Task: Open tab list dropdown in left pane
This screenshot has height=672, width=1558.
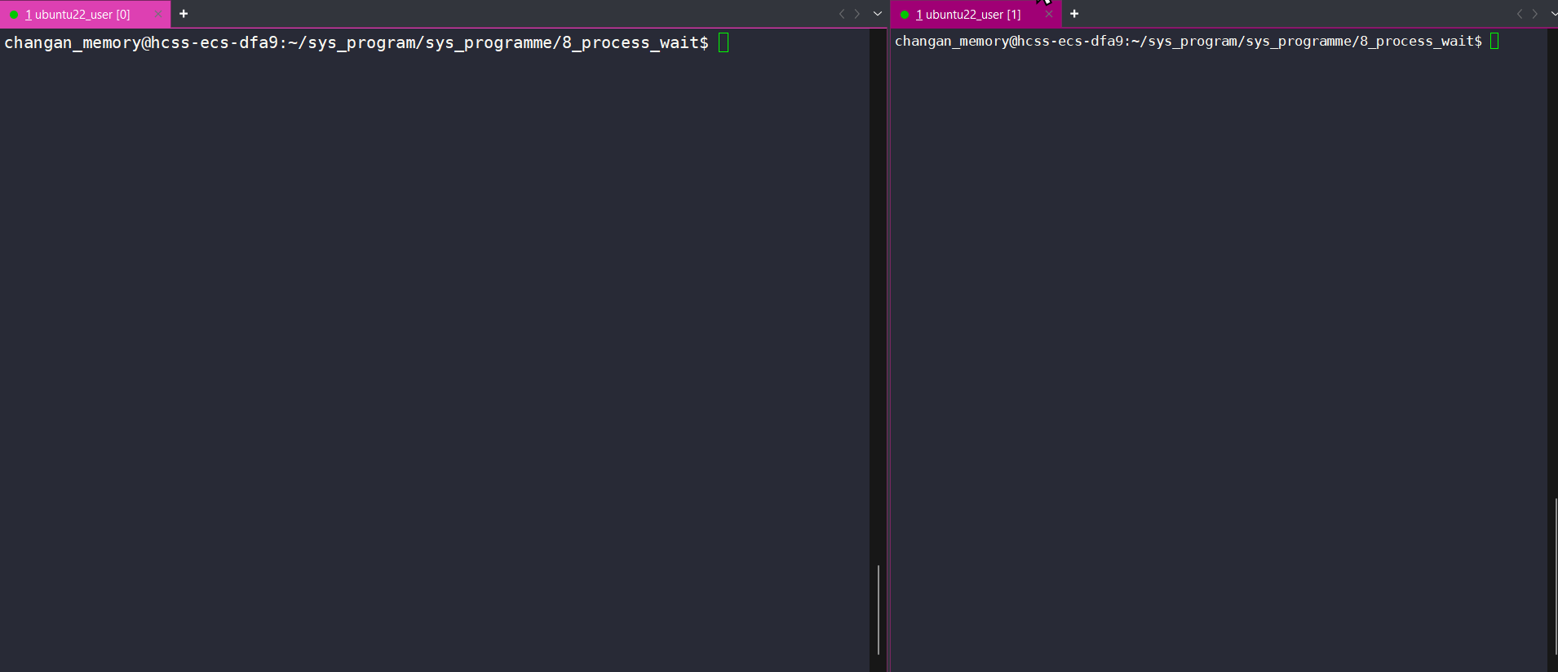Action: click(x=878, y=14)
